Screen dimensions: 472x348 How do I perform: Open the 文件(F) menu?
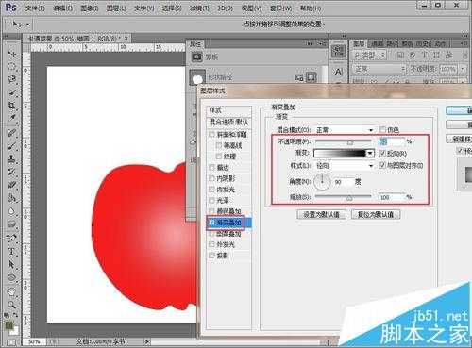[x=35, y=8]
